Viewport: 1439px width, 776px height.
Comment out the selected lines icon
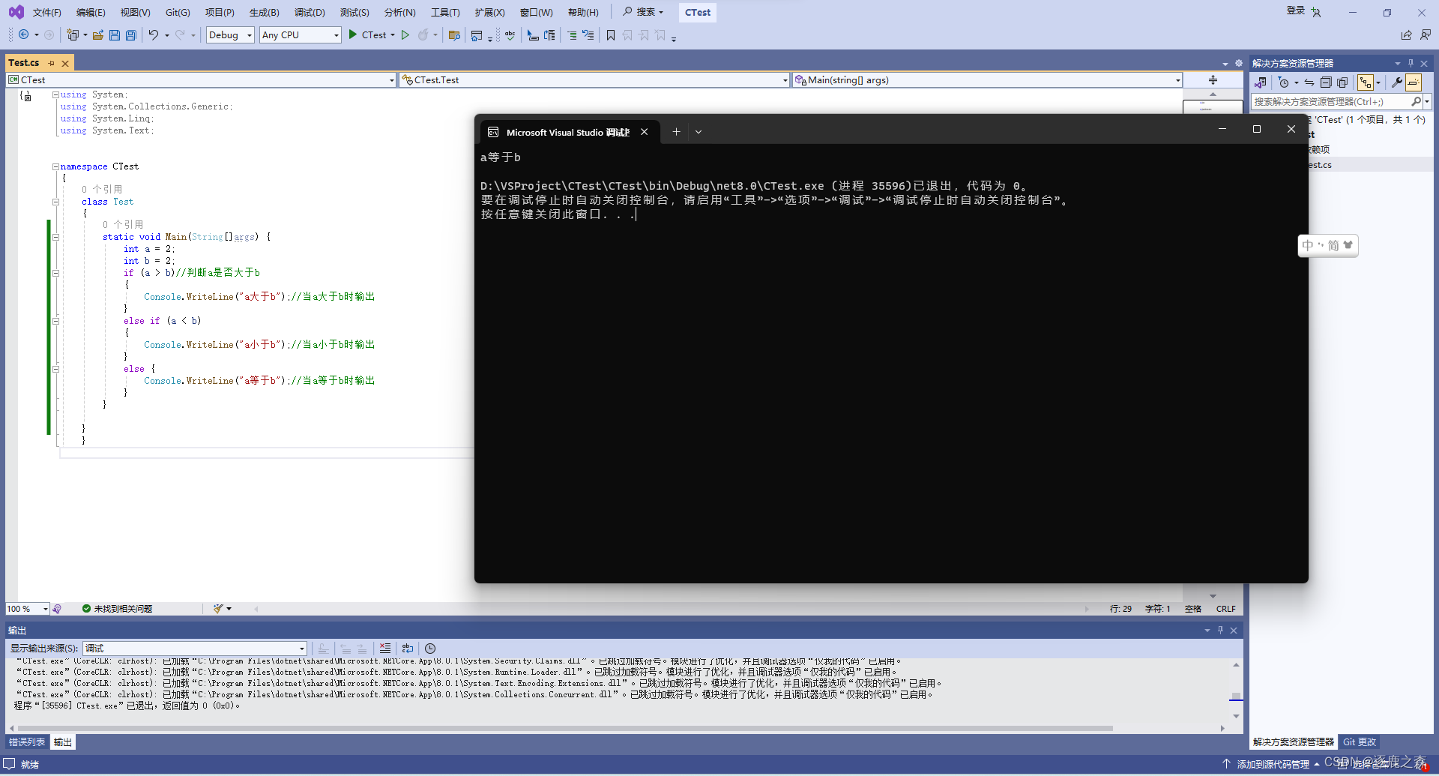tap(572, 35)
